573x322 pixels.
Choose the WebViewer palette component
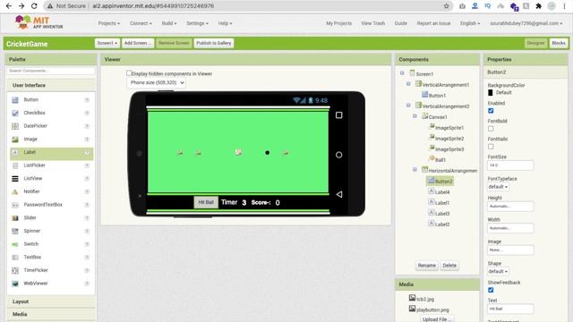coord(36,284)
